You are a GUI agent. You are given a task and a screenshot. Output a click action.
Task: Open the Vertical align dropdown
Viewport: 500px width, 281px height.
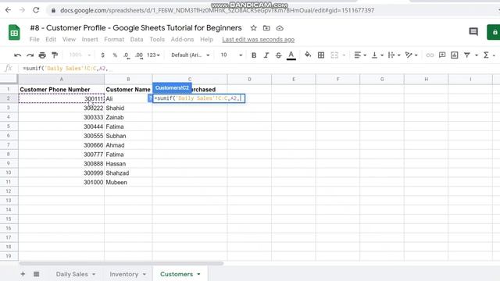377,55
